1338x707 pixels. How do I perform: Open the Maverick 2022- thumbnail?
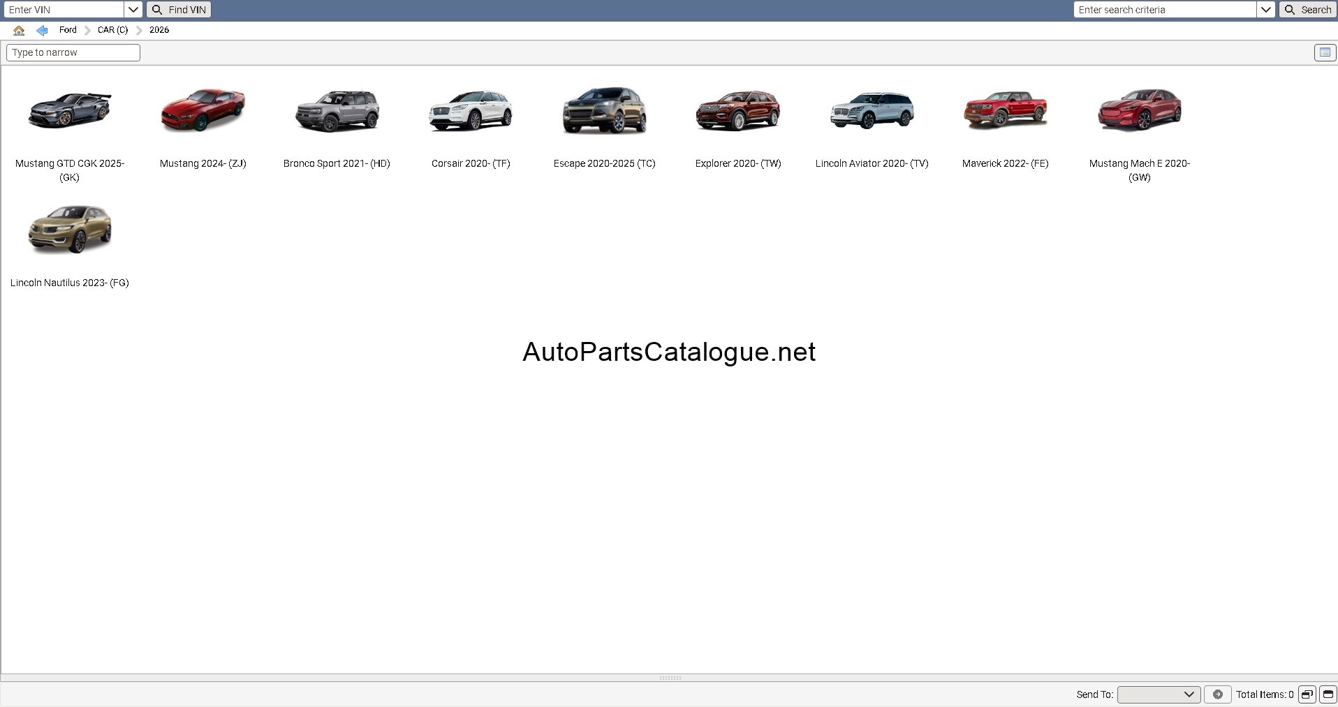(1006, 110)
